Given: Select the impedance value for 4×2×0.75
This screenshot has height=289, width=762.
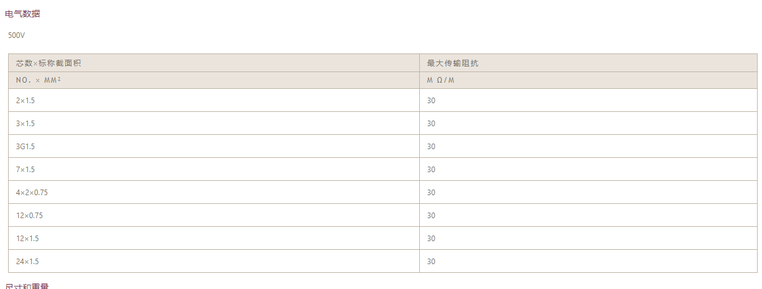Looking at the screenshot, I should tap(431, 193).
